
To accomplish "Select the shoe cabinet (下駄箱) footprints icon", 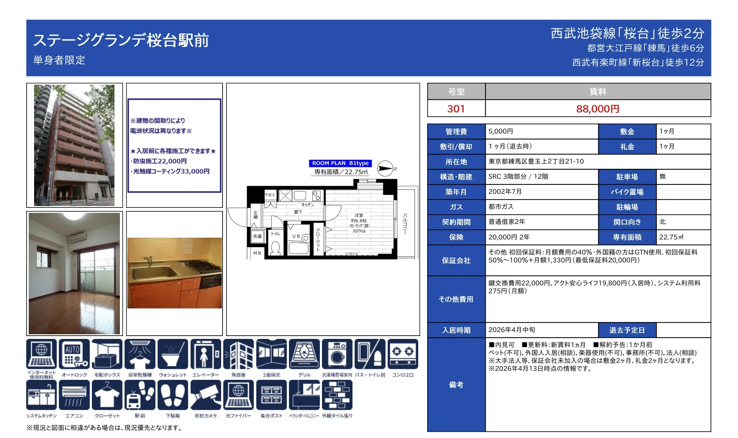I will point(173,395).
